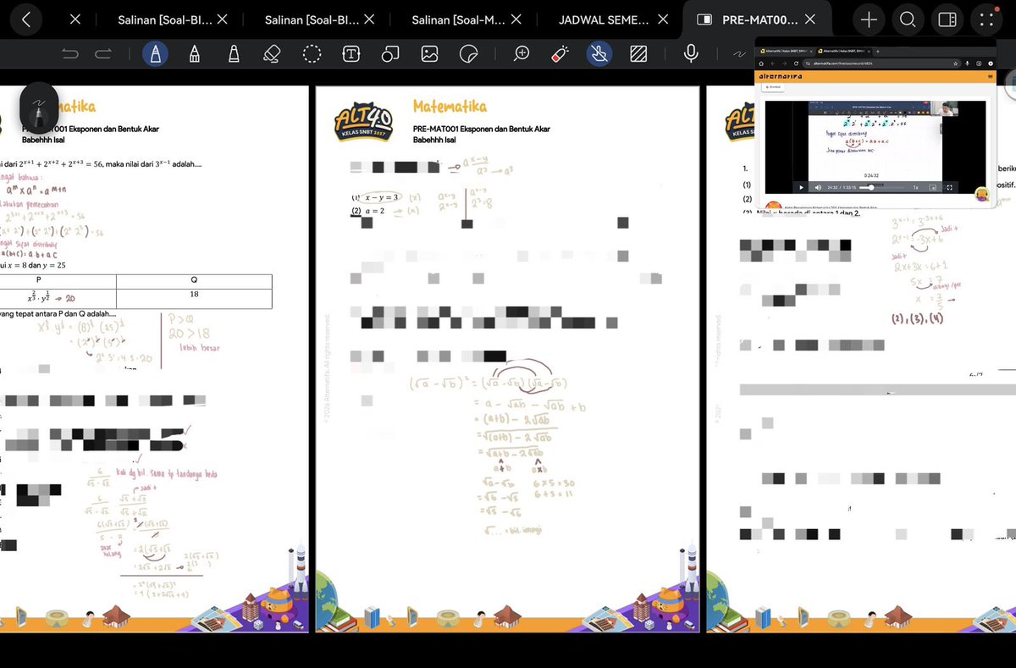Open the 1x playback speed menu
The image size is (1016, 668).
coord(915,187)
